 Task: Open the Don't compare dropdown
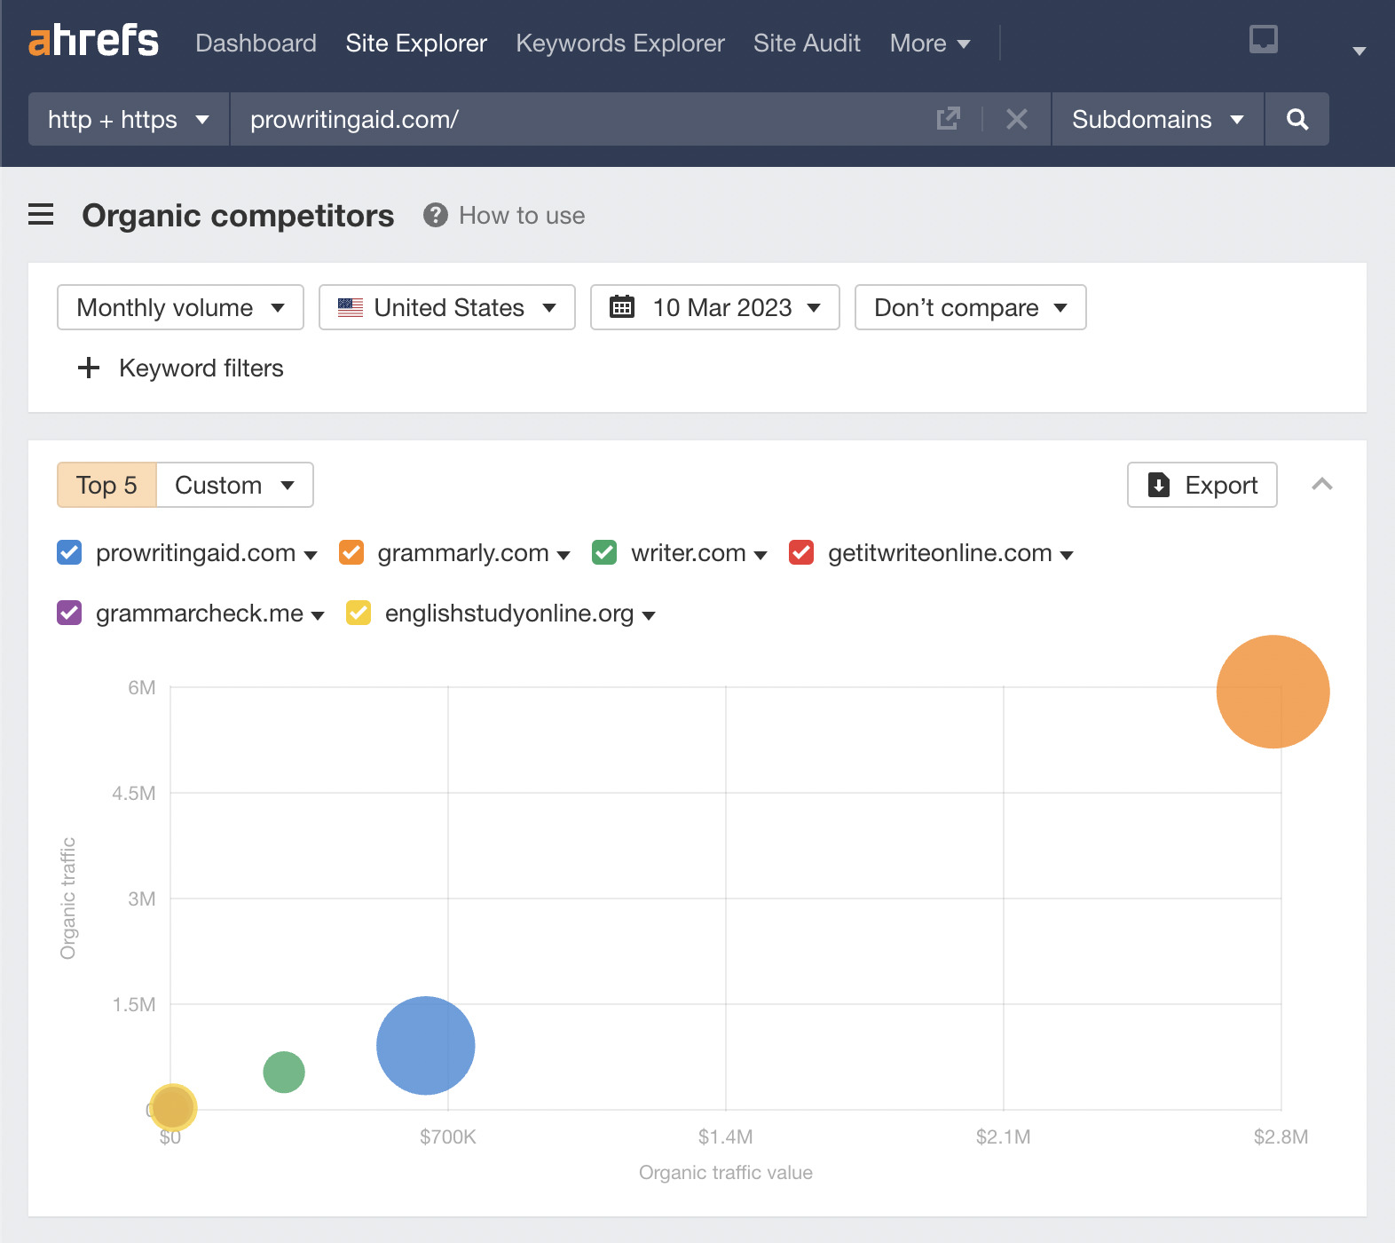coord(971,307)
